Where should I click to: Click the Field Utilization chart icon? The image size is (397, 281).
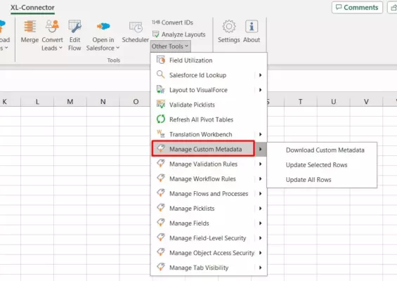point(160,60)
